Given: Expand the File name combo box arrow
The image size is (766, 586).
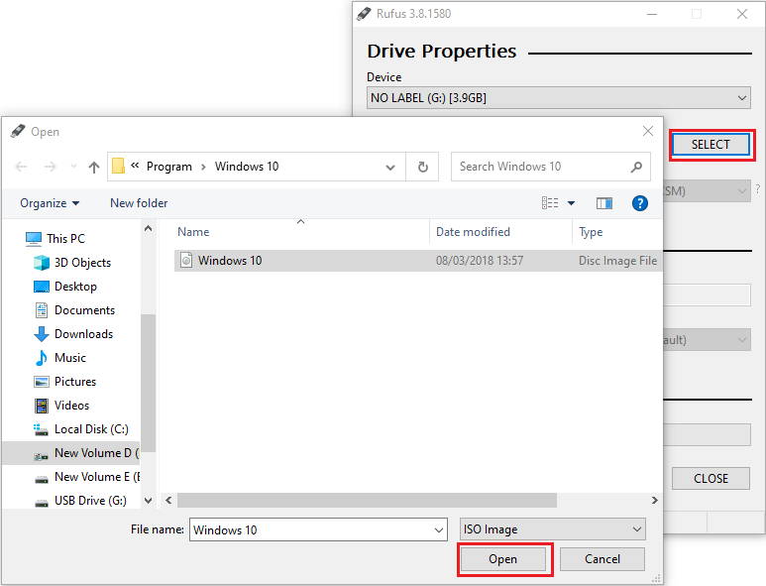Looking at the screenshot, I should [x=439, y=530].
